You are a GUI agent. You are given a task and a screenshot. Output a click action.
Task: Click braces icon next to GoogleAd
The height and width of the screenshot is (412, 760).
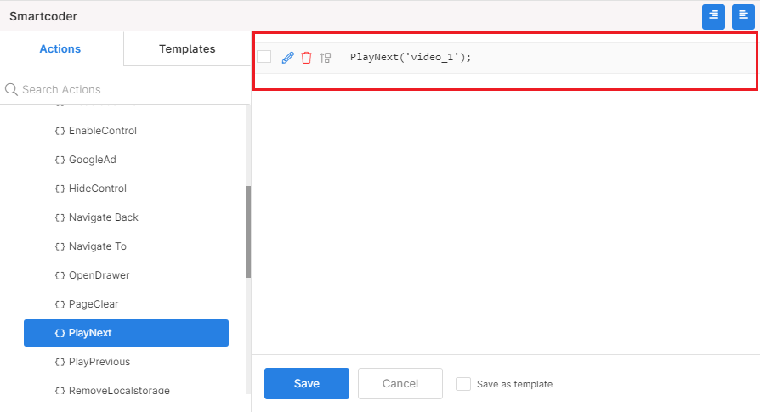[60, 160]
